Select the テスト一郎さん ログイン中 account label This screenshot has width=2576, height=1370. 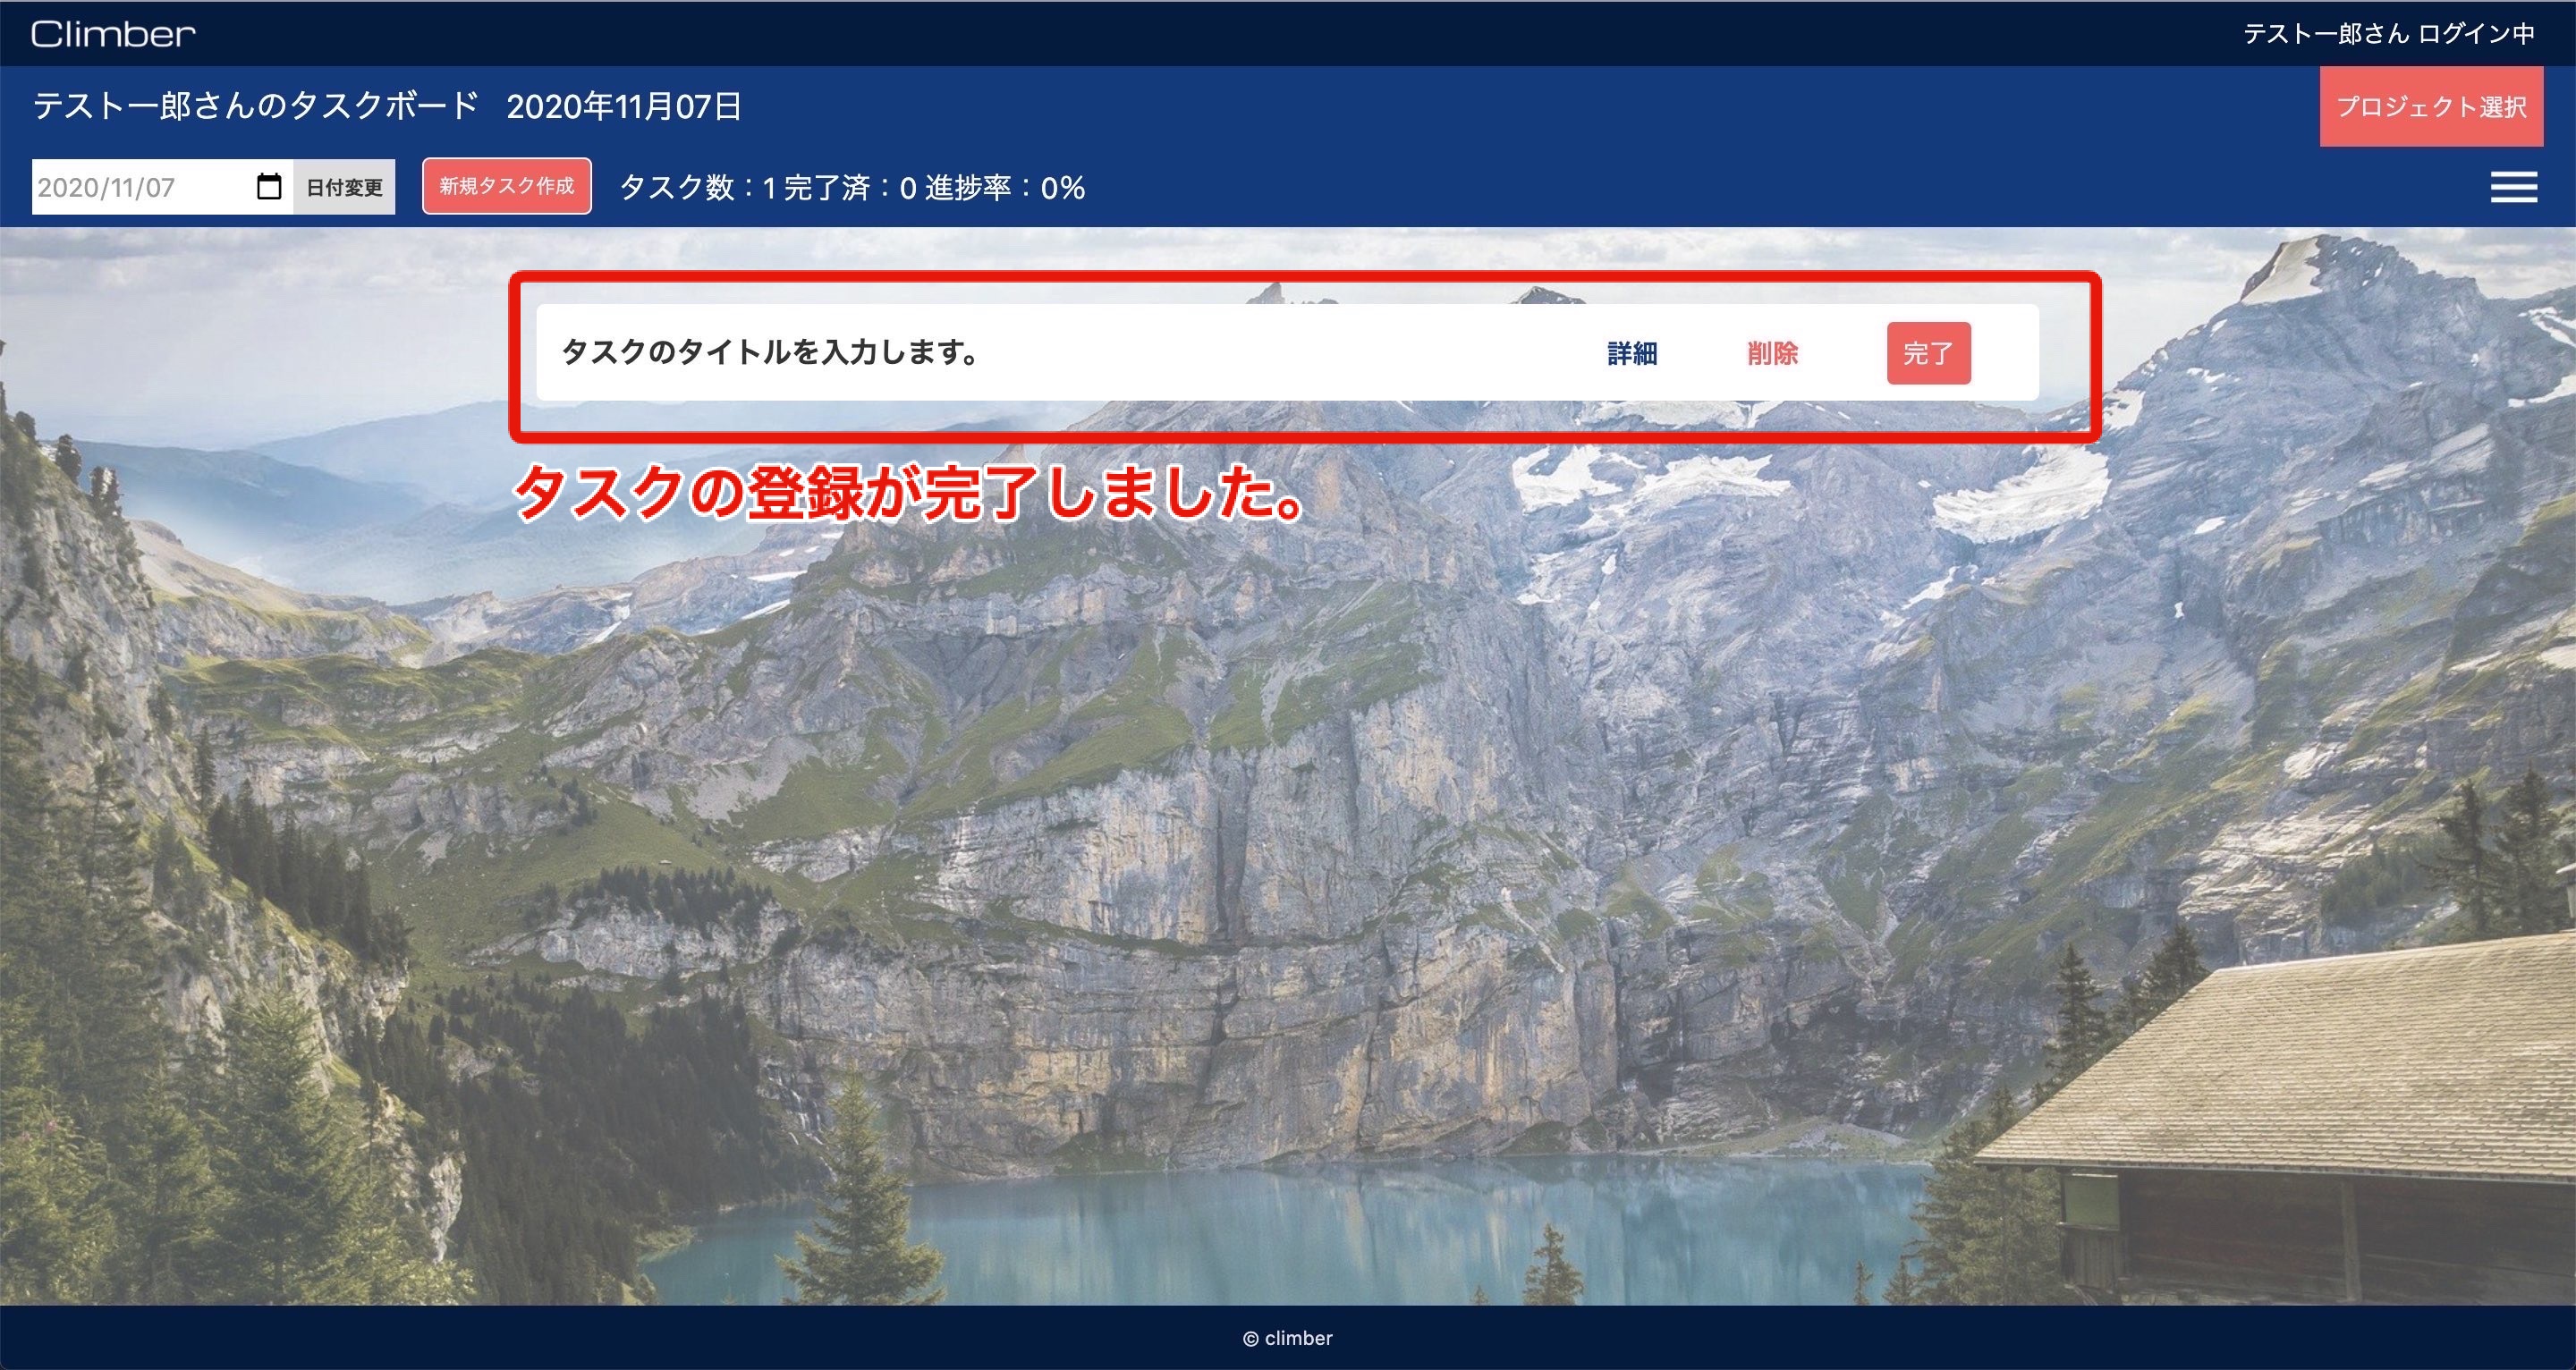pos(2390,33)
